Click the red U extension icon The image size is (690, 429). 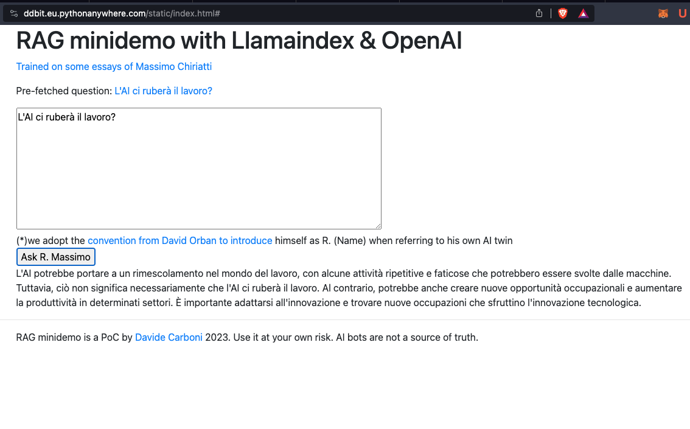tap(682, 13)
